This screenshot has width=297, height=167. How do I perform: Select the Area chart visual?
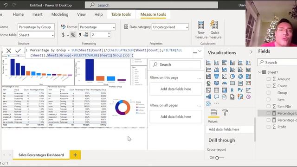216,70
